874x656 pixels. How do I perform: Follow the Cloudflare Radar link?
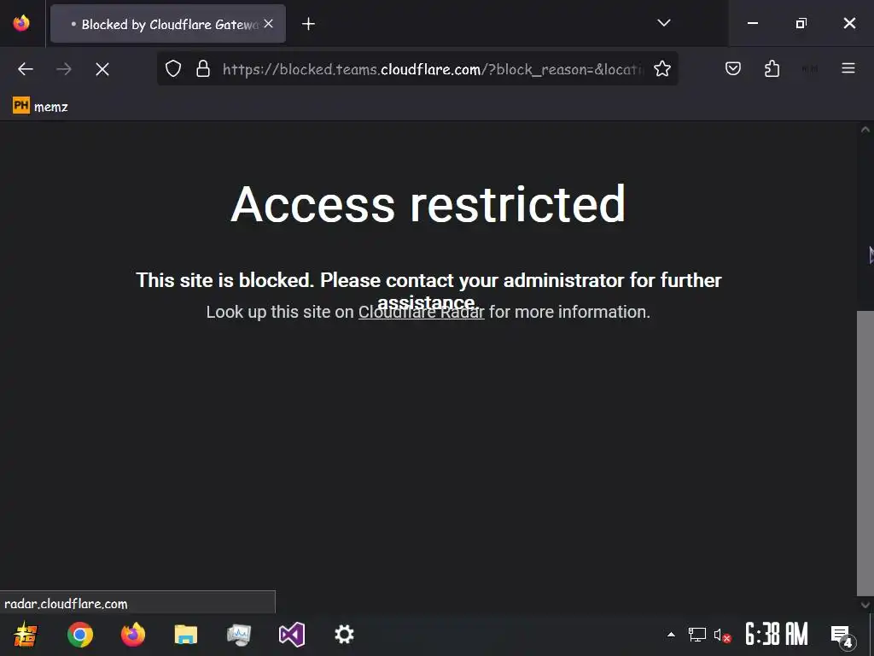click(x=422, y=312)
